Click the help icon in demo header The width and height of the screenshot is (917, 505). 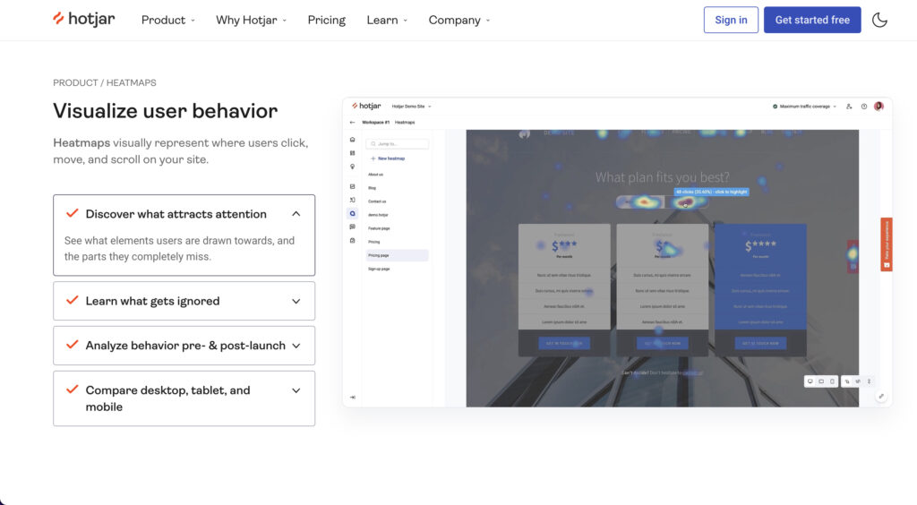tap(864, 106)
